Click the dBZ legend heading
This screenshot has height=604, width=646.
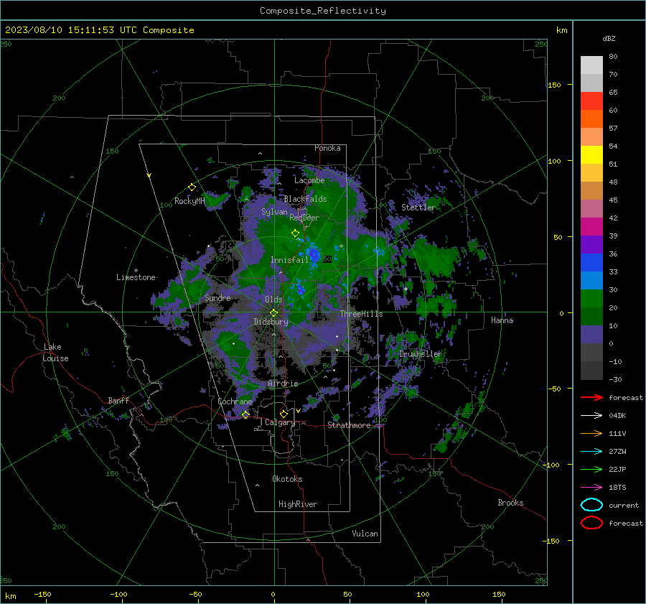pyautogui.click(x=609, y=39)
